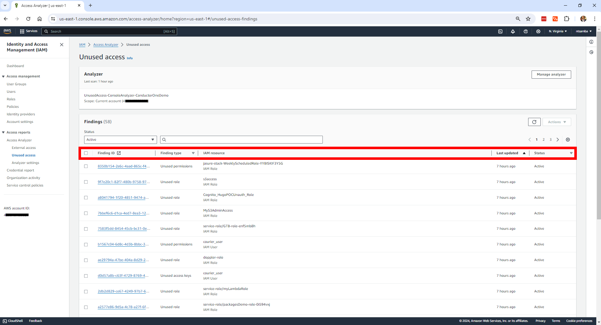Open the Status filter dropdown set to Active
Screen dimensions: 601x325
(x=120, y=140)
